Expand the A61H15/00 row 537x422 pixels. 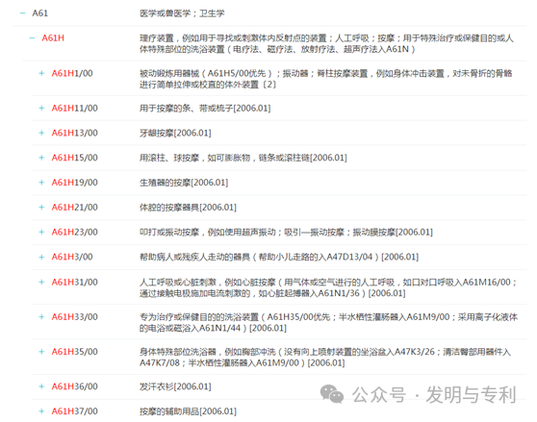[x=41, y=158]
